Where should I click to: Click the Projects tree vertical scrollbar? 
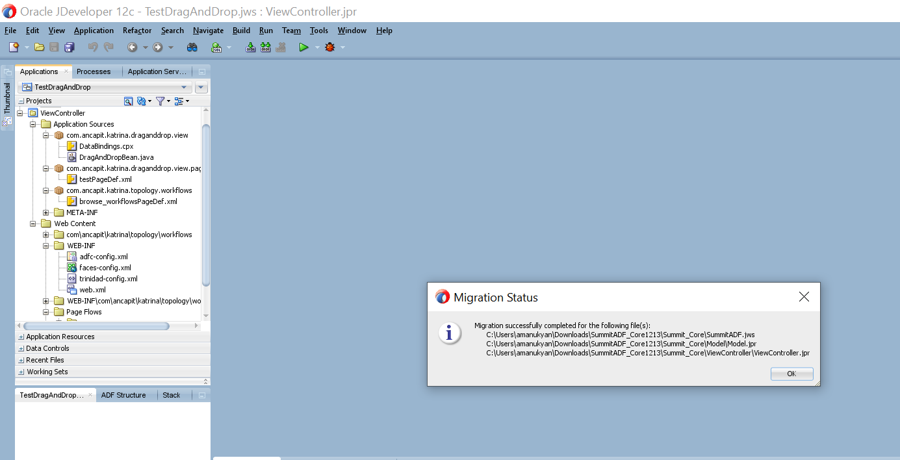coord(206,205)
